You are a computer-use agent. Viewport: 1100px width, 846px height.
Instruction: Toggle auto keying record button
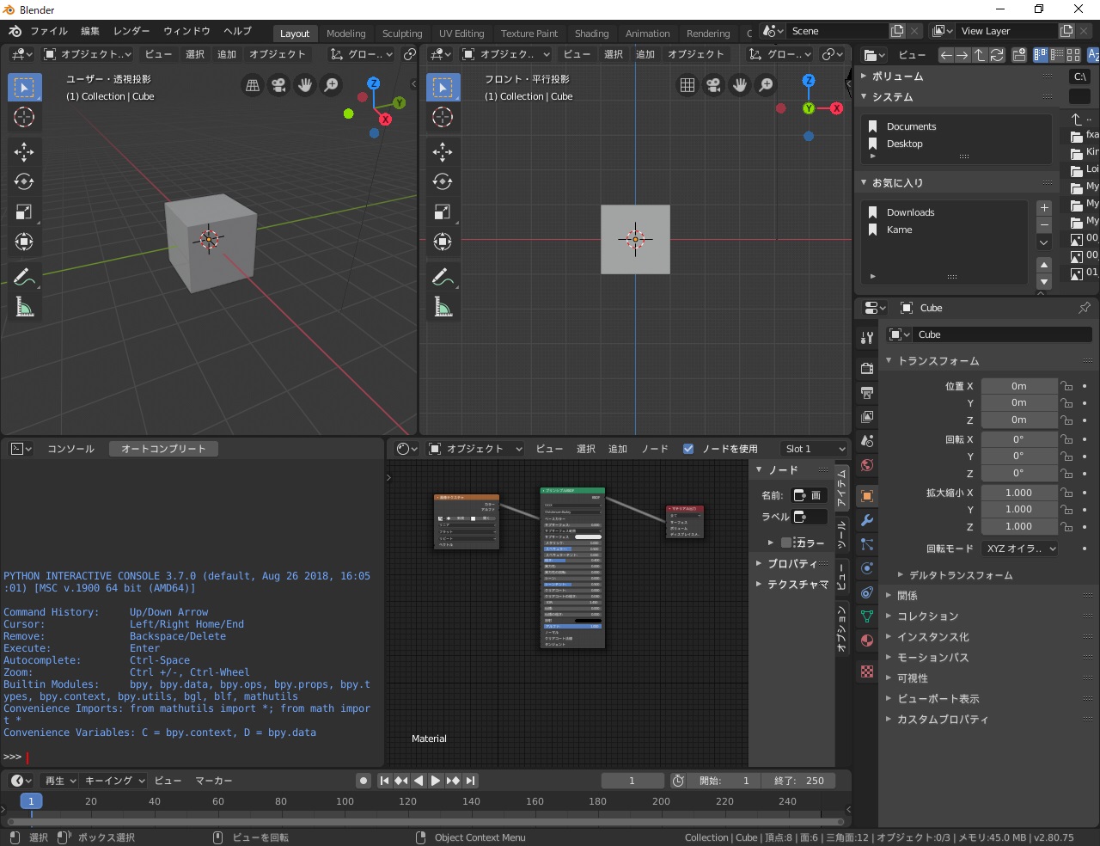pos(364,781)
